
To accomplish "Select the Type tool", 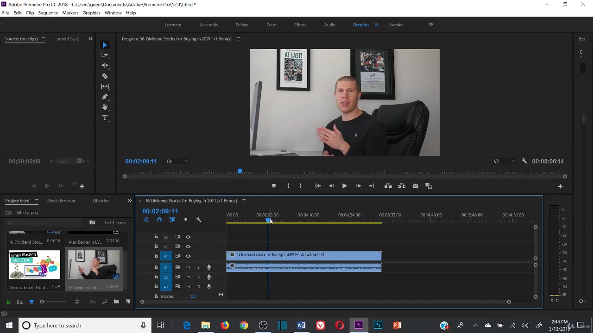I will [x=105, y=118].
